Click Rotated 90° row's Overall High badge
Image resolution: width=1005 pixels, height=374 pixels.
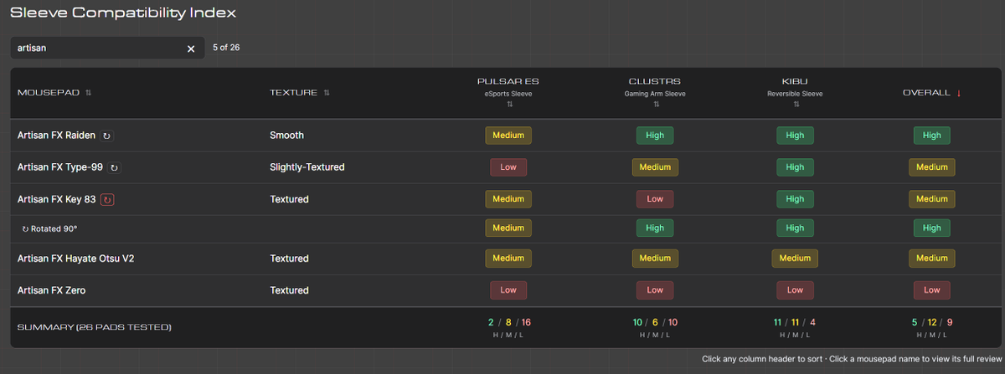pos(931,228)
